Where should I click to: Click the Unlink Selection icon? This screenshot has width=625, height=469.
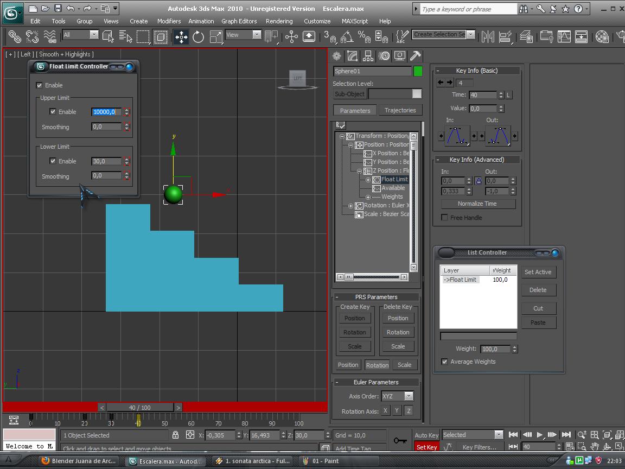[32, 37]
